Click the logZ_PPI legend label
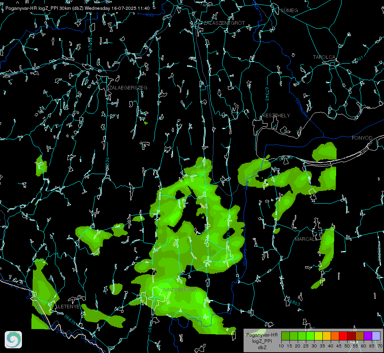This screenshot has width=384, height=353. tap(262, 341)
